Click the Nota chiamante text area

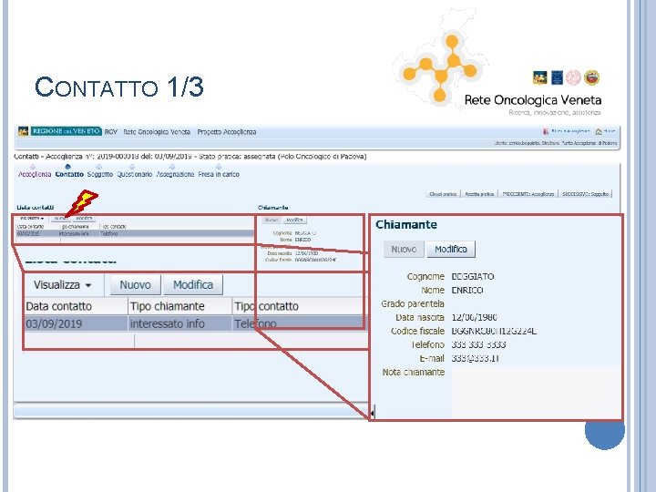click(x=536, y=392)
